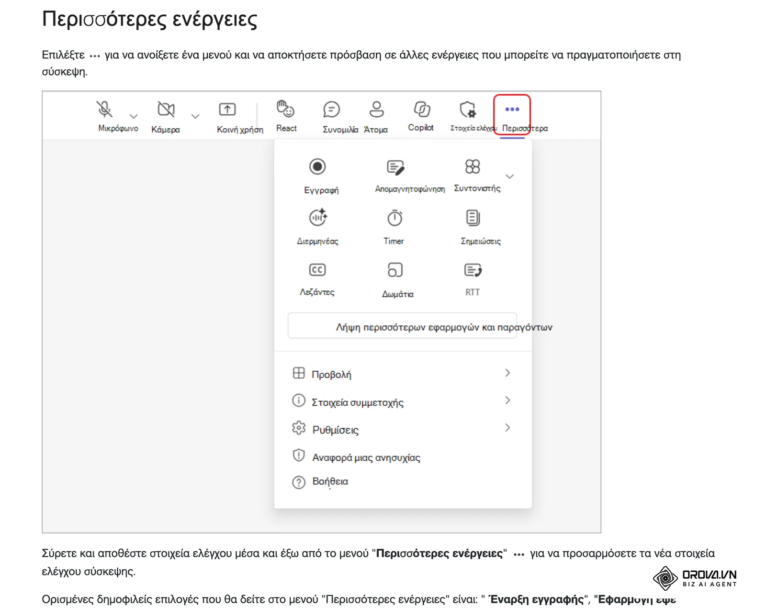Open the dropdown arrow beside Κάμερα
The height and width of the screenshot is (610, 766).
pyautogui.click(x=195, y=116)
